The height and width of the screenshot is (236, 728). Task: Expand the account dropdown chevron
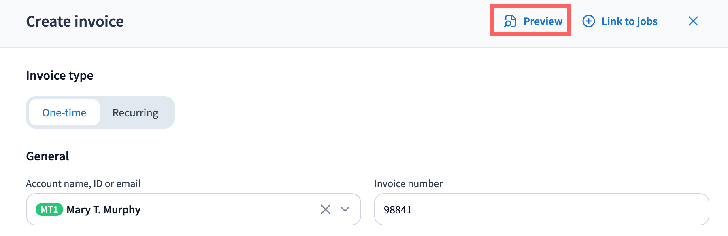345,209
